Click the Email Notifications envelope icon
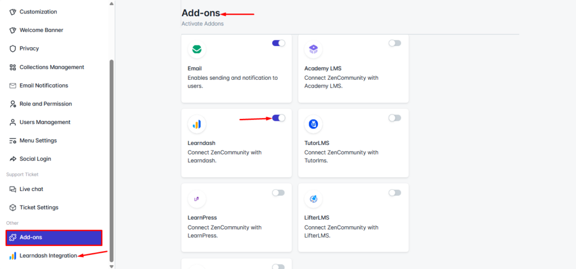The height and width of the screenshot is (269, 576). point(13,85)
